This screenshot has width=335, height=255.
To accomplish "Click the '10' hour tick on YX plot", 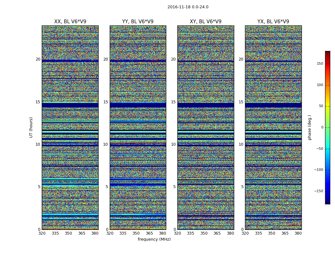I will [241, 144].
